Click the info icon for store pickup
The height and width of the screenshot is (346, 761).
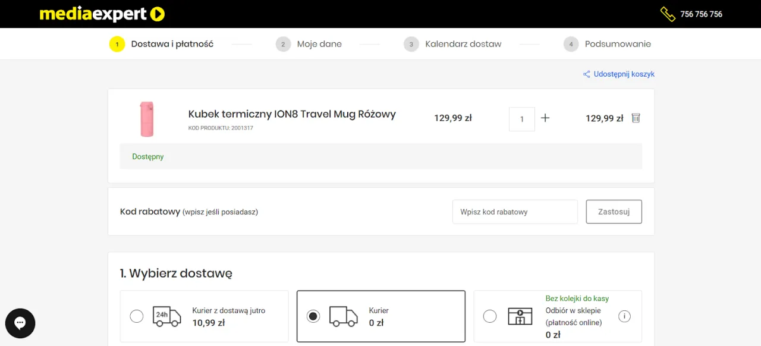point(624,316)
